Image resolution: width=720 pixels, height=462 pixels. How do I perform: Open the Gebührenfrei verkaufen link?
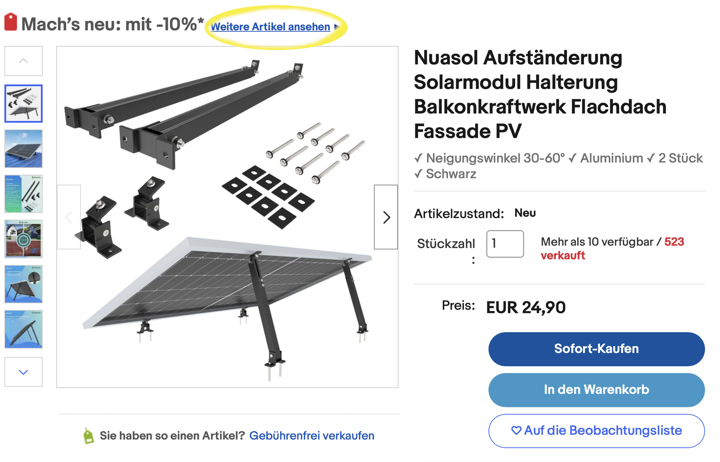click(312, 436)
